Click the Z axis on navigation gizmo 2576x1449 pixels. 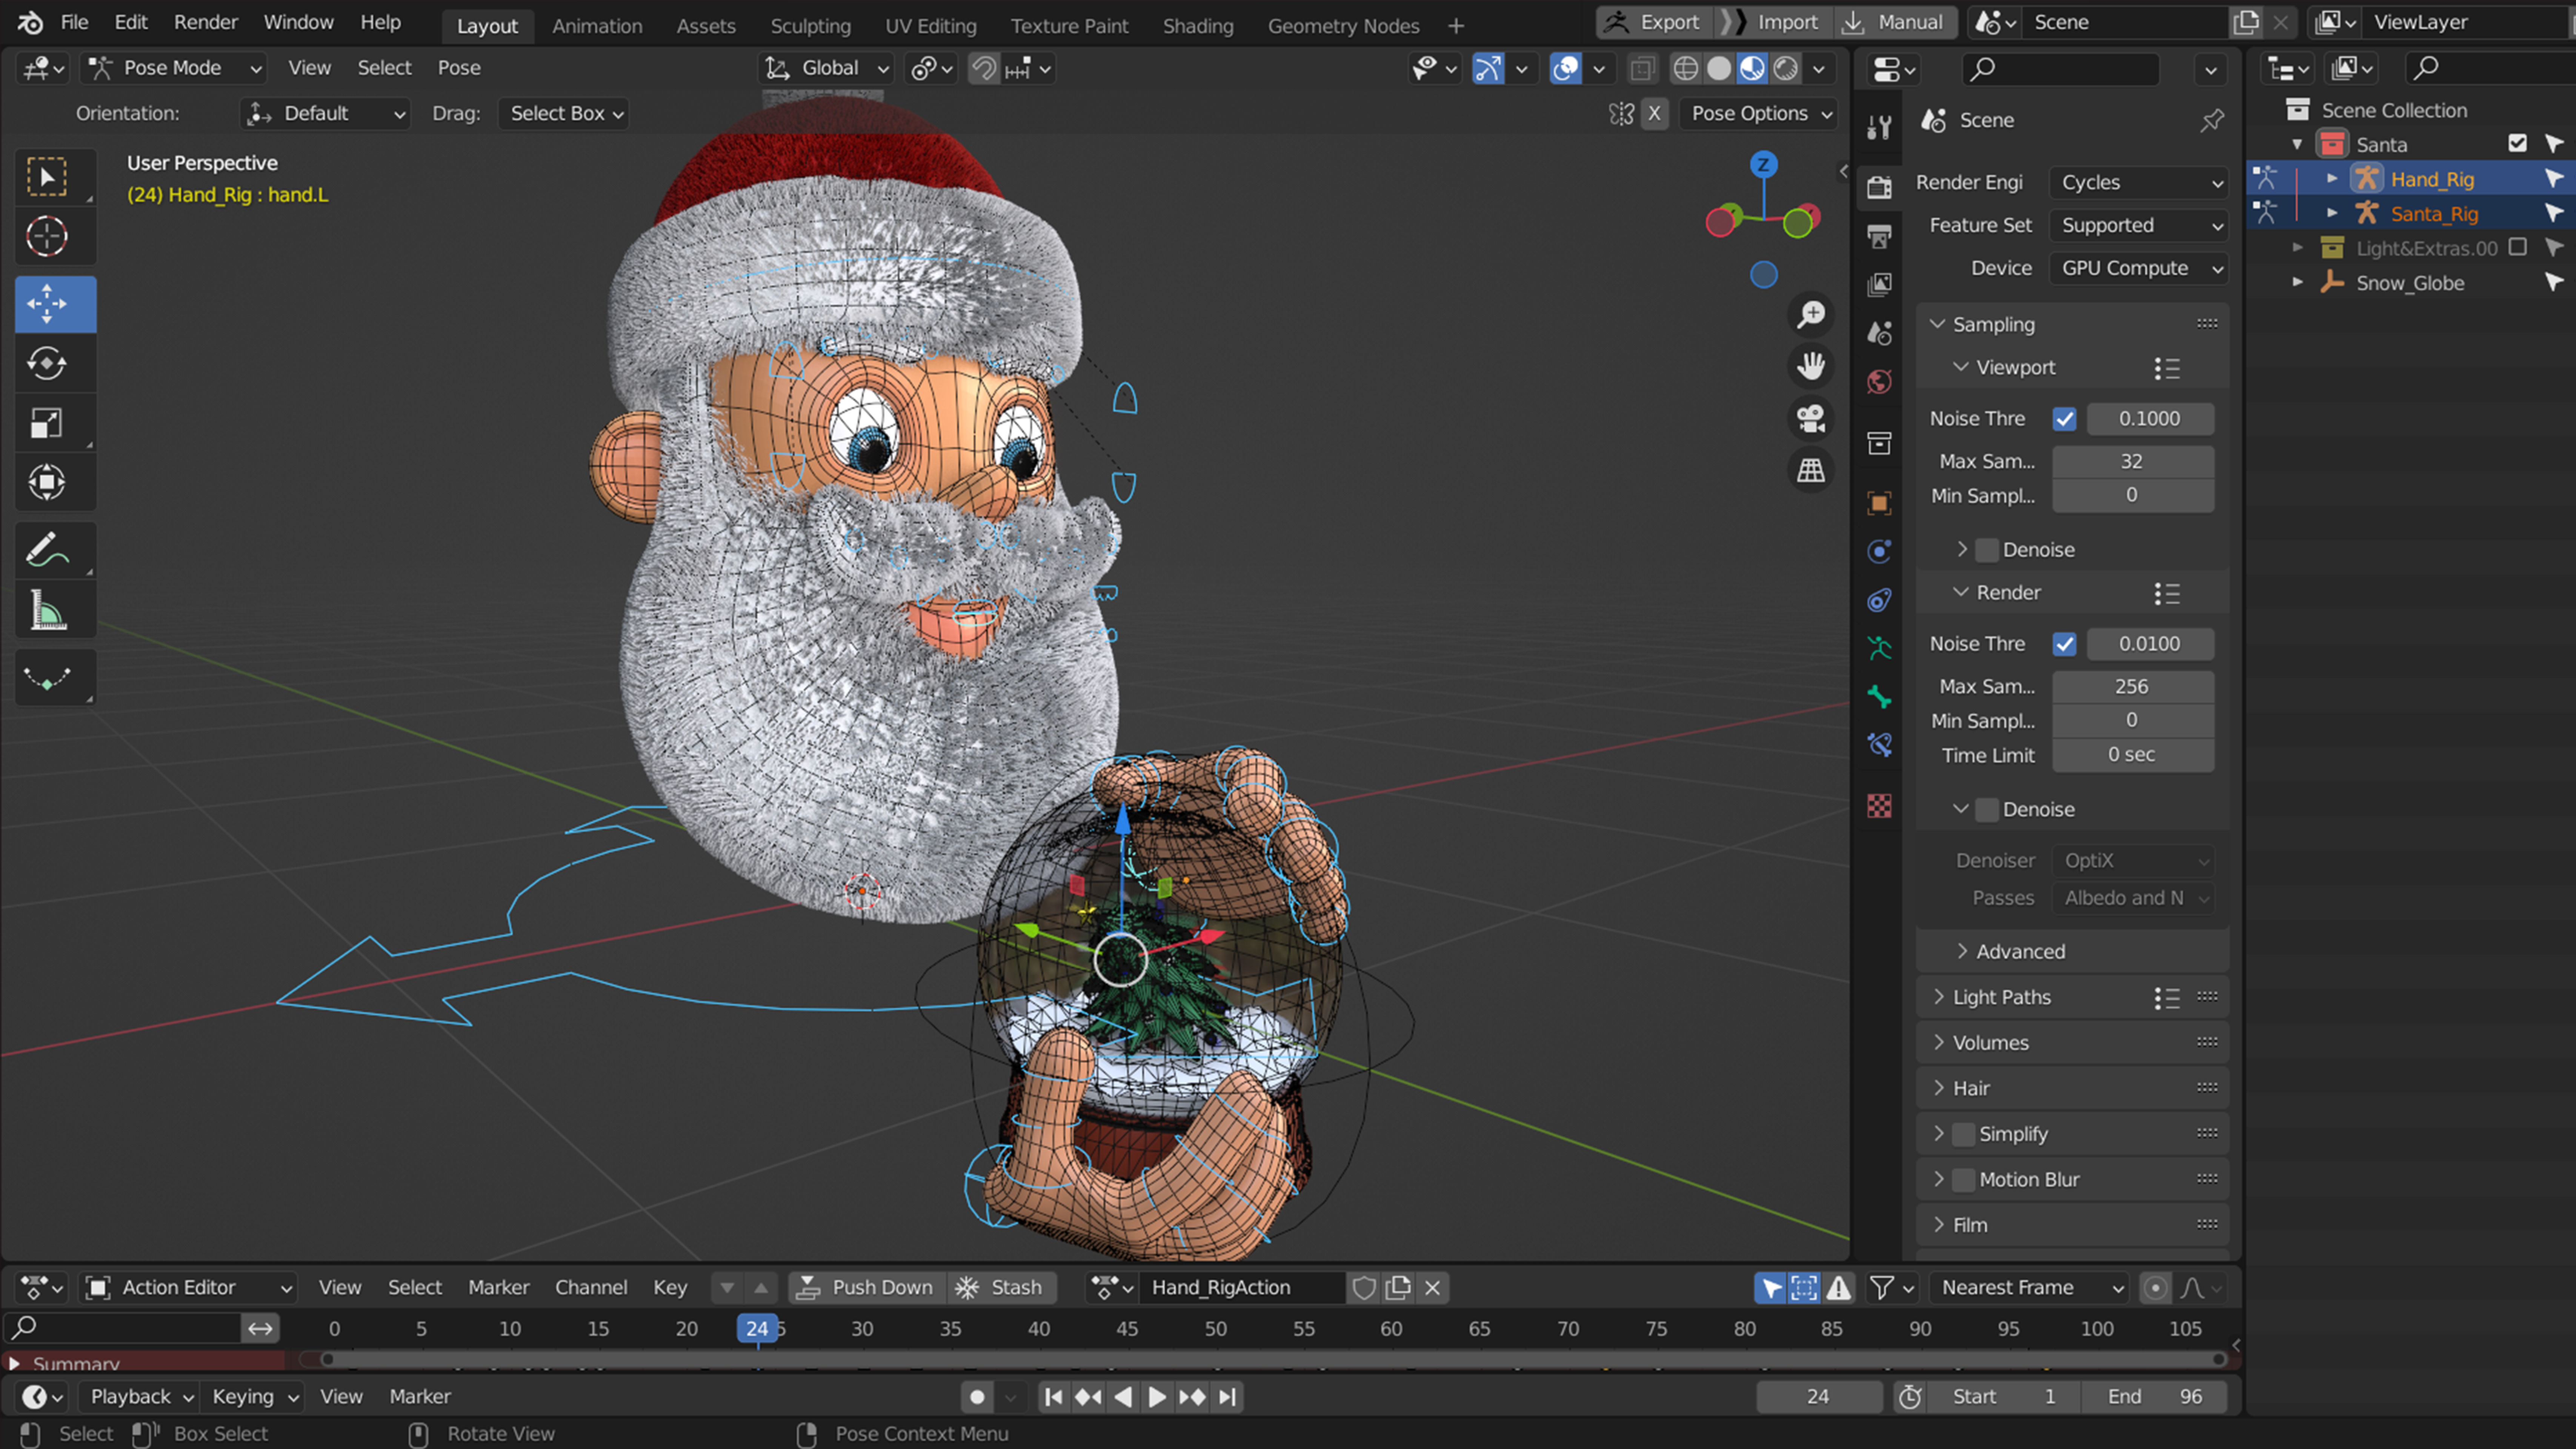coord(1764,164)
